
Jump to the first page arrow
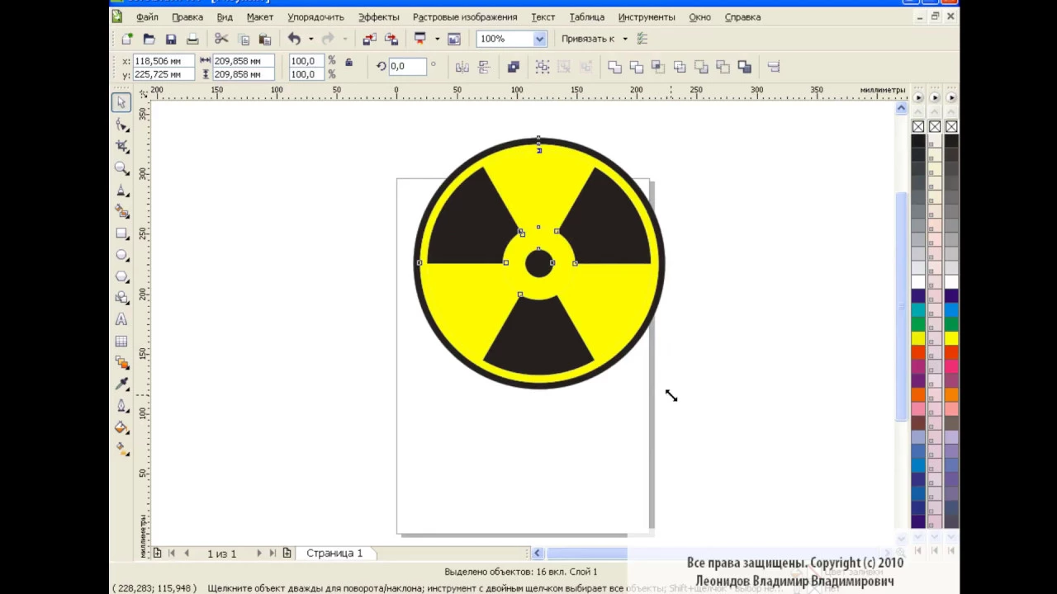tap(172, 553)
